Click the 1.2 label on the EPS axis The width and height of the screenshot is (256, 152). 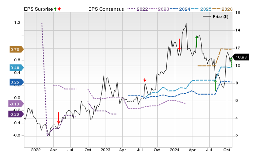17,23
